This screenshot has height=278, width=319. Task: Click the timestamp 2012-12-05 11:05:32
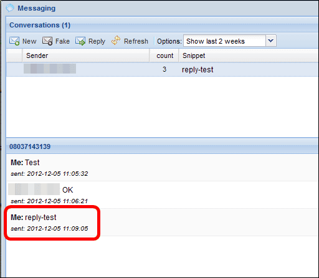click(x=57, y=174)
